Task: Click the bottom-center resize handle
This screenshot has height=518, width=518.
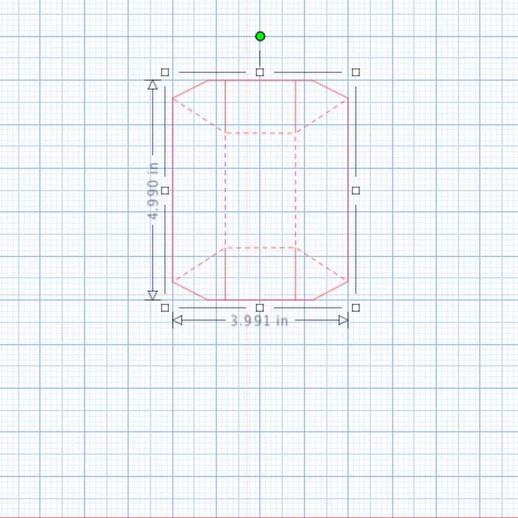Action: coord(260,308)
